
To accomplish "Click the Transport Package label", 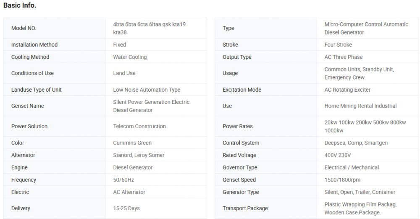I will [245, 208].
